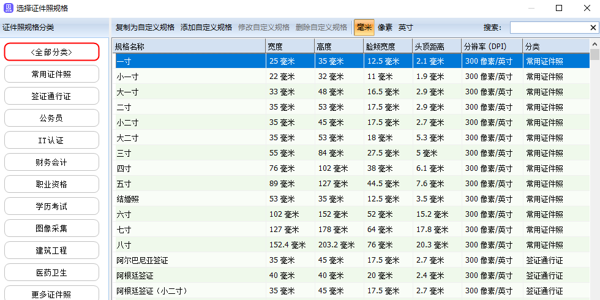Viewport: 600px width, 300px height.
Task: Select the IT认证 category
Action: (x=51, y=140)
